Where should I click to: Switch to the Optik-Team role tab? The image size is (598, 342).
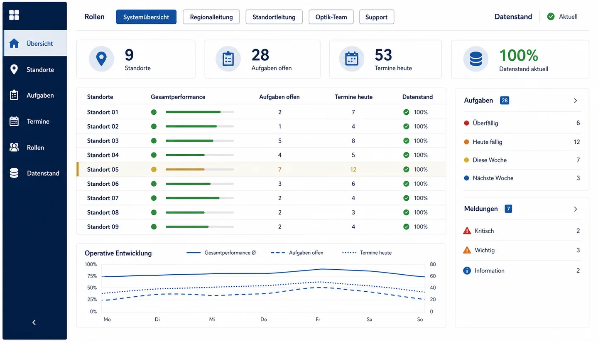point(331,17)
